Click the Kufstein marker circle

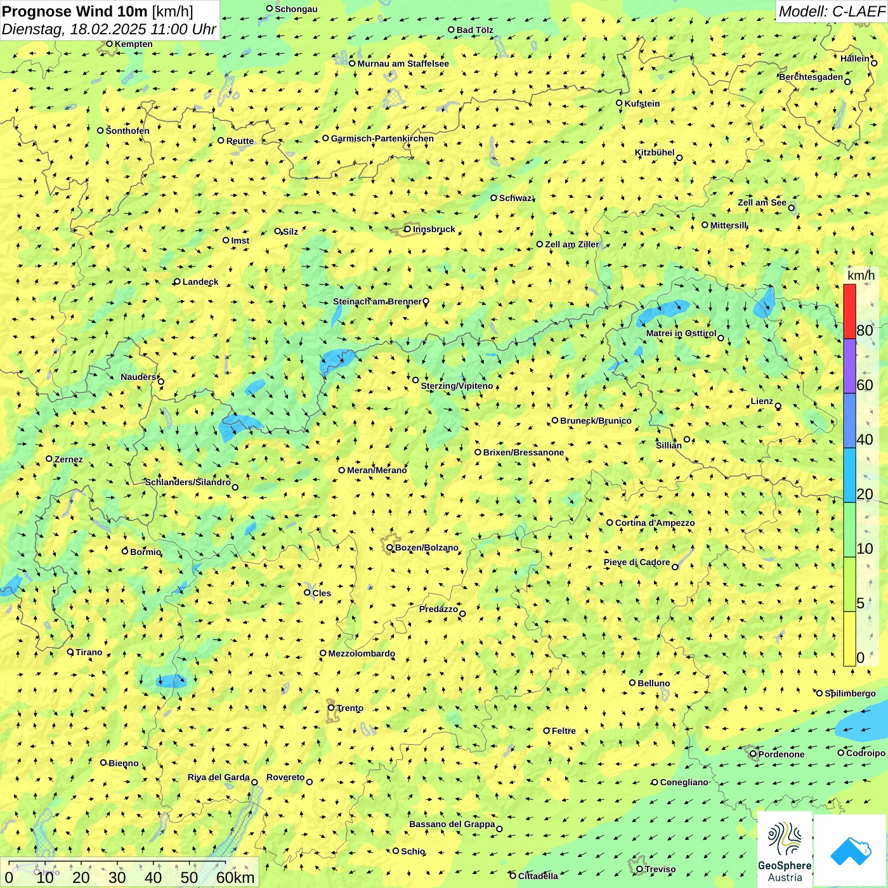point(619,103)
